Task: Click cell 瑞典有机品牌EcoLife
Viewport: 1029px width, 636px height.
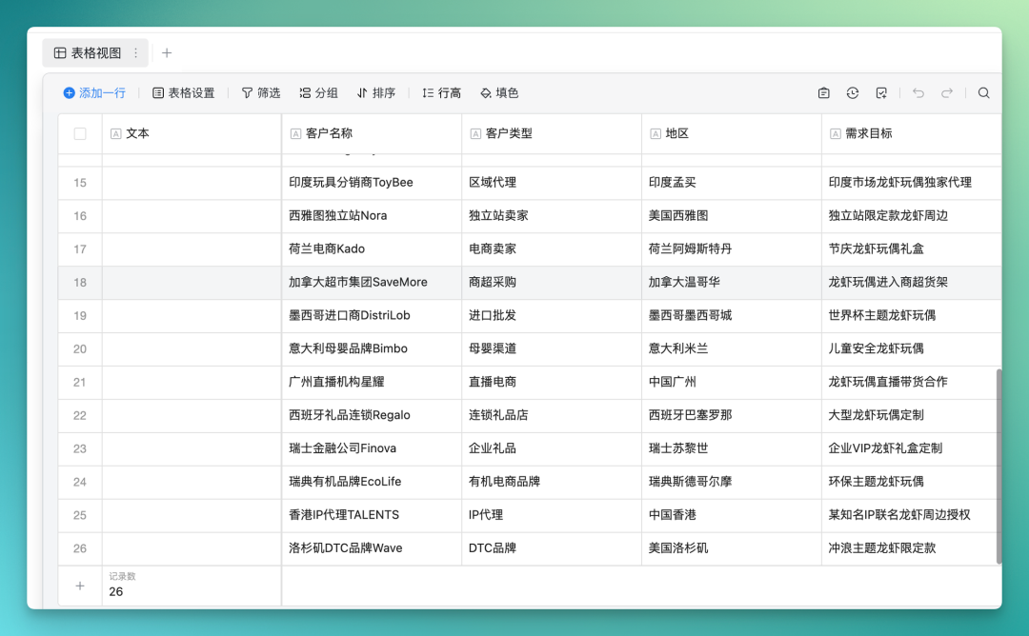Action: click(372, 482)
